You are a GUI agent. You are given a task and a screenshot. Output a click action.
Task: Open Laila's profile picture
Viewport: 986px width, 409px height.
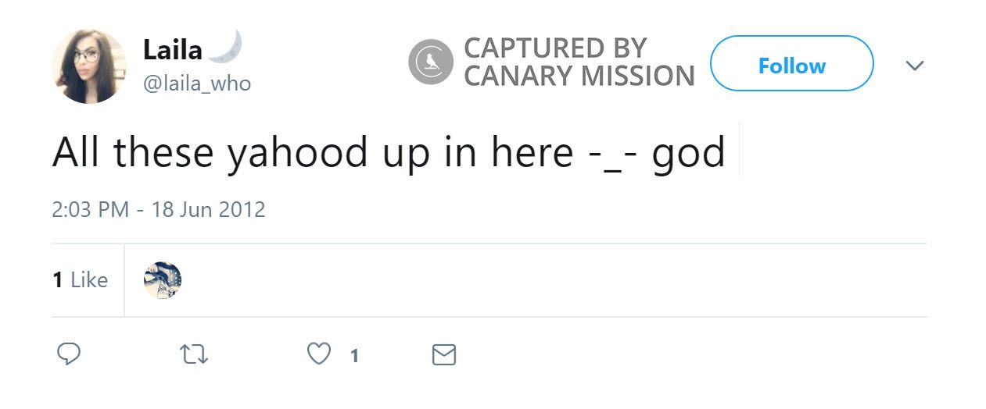88,66
